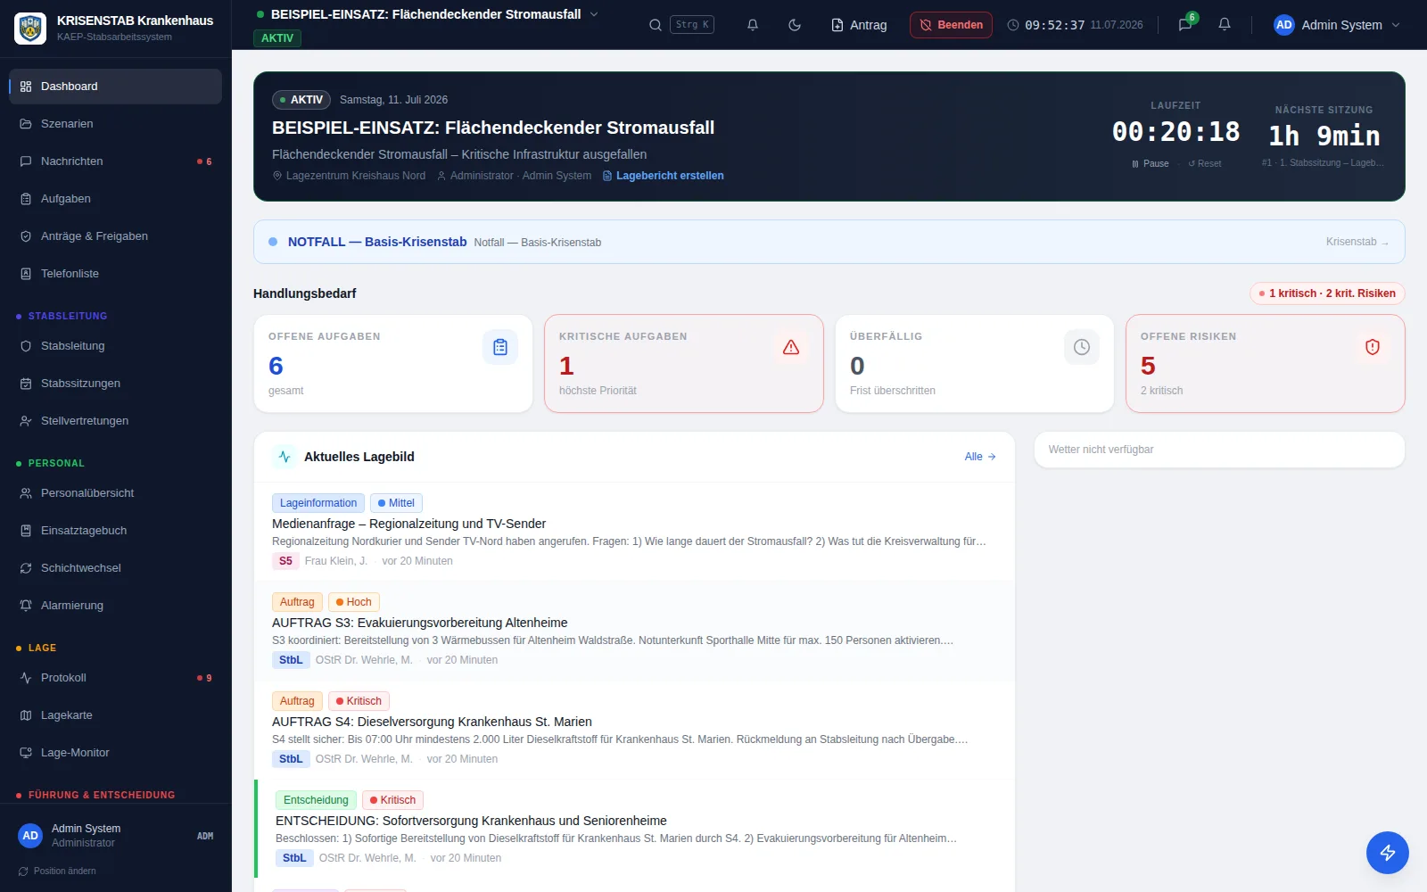Open the Telefonliste entry
This screenshot has width=1427, height=892.
(115, 274)
